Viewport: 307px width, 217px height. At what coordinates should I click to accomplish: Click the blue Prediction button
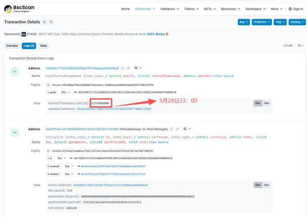[x=261, y=22]
